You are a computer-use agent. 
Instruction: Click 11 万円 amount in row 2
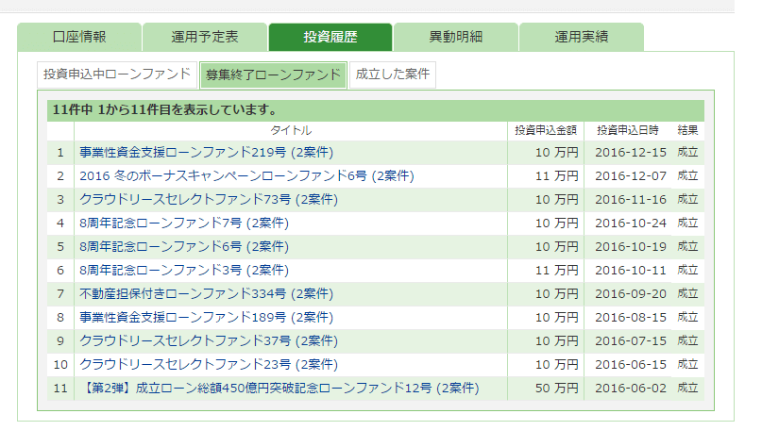(x=556, y=175)
